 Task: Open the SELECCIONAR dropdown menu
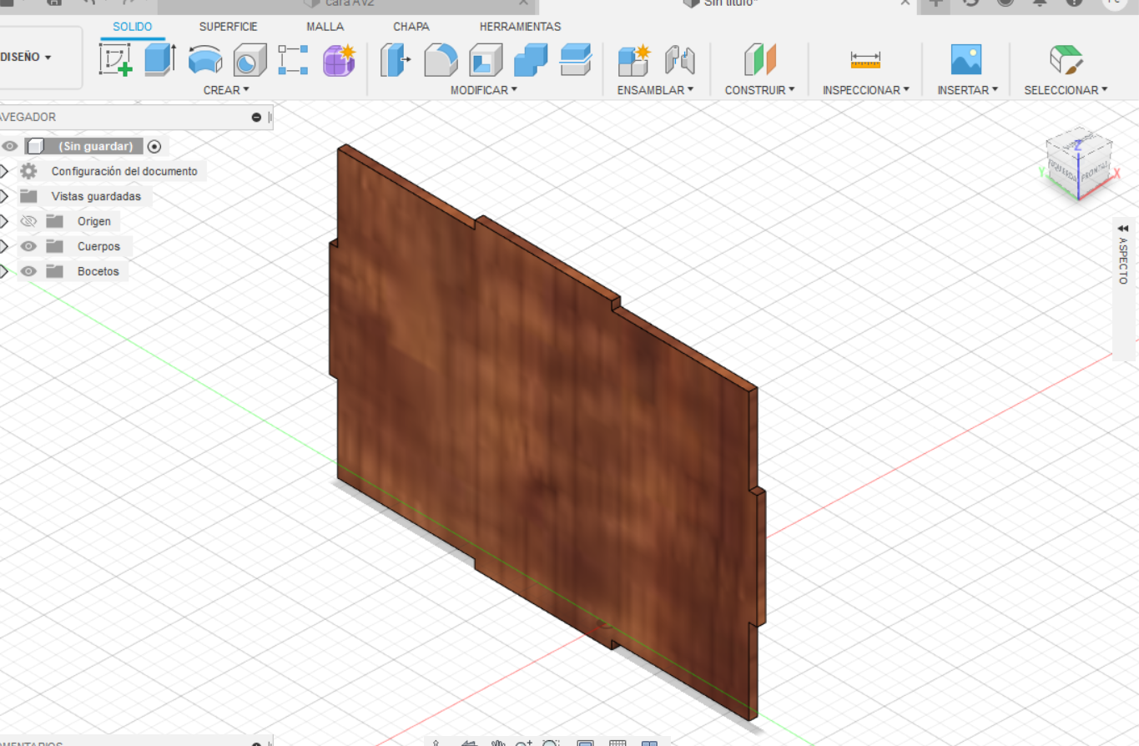tap(1066, 90)
